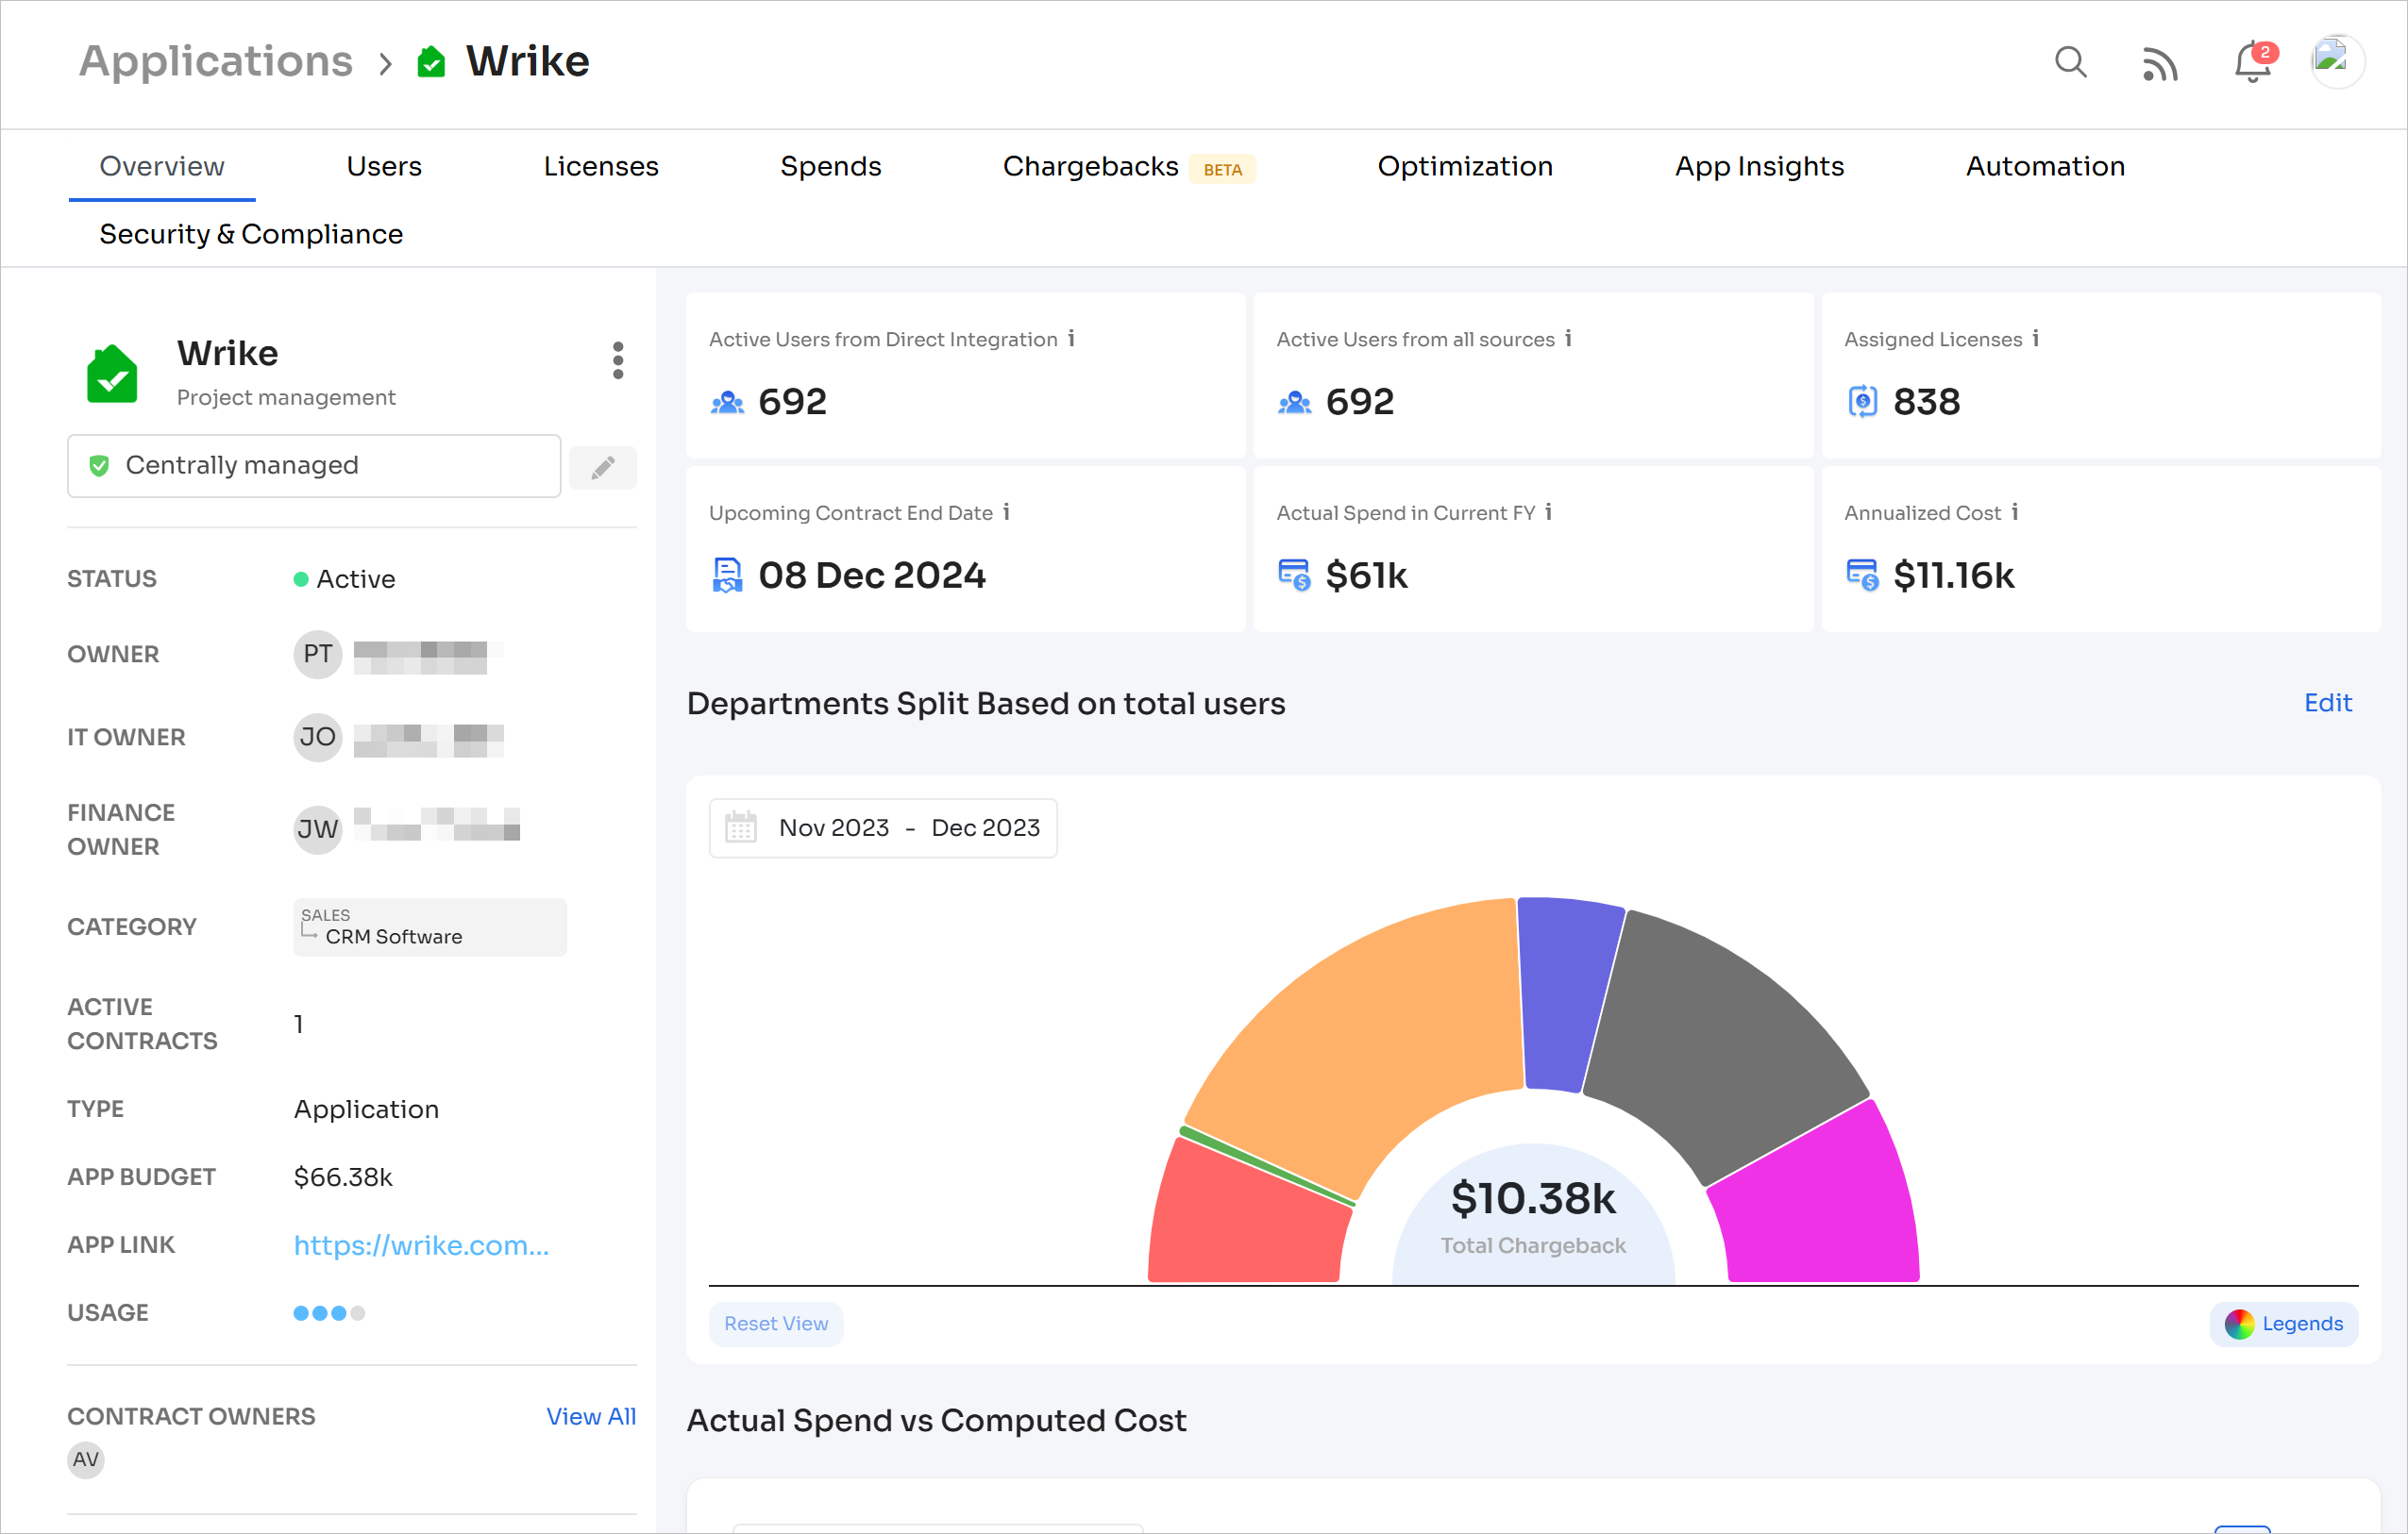Click Edit for Departments Split
This screenshot has width=2408, height=1534.
point(2327,703)
